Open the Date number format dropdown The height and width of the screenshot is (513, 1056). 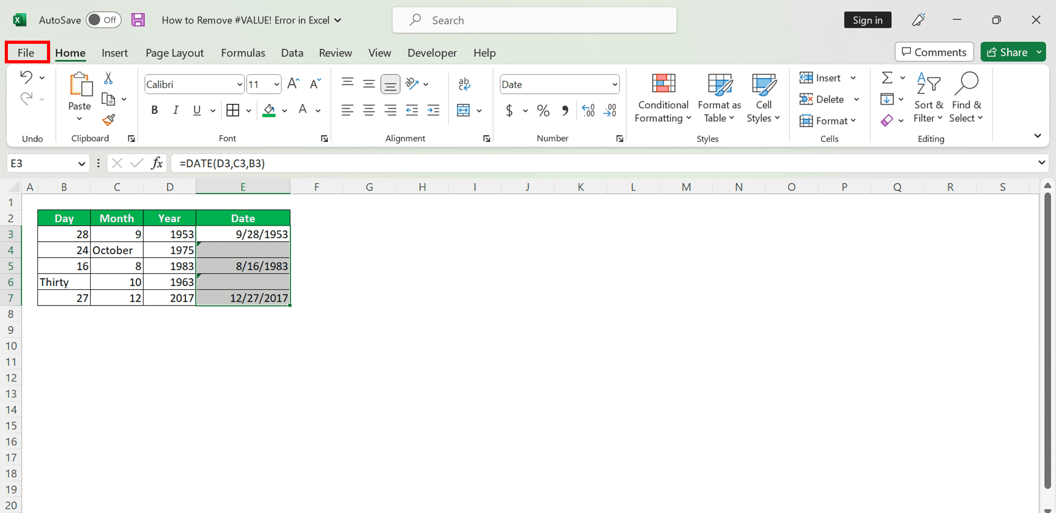click(615, 84)
